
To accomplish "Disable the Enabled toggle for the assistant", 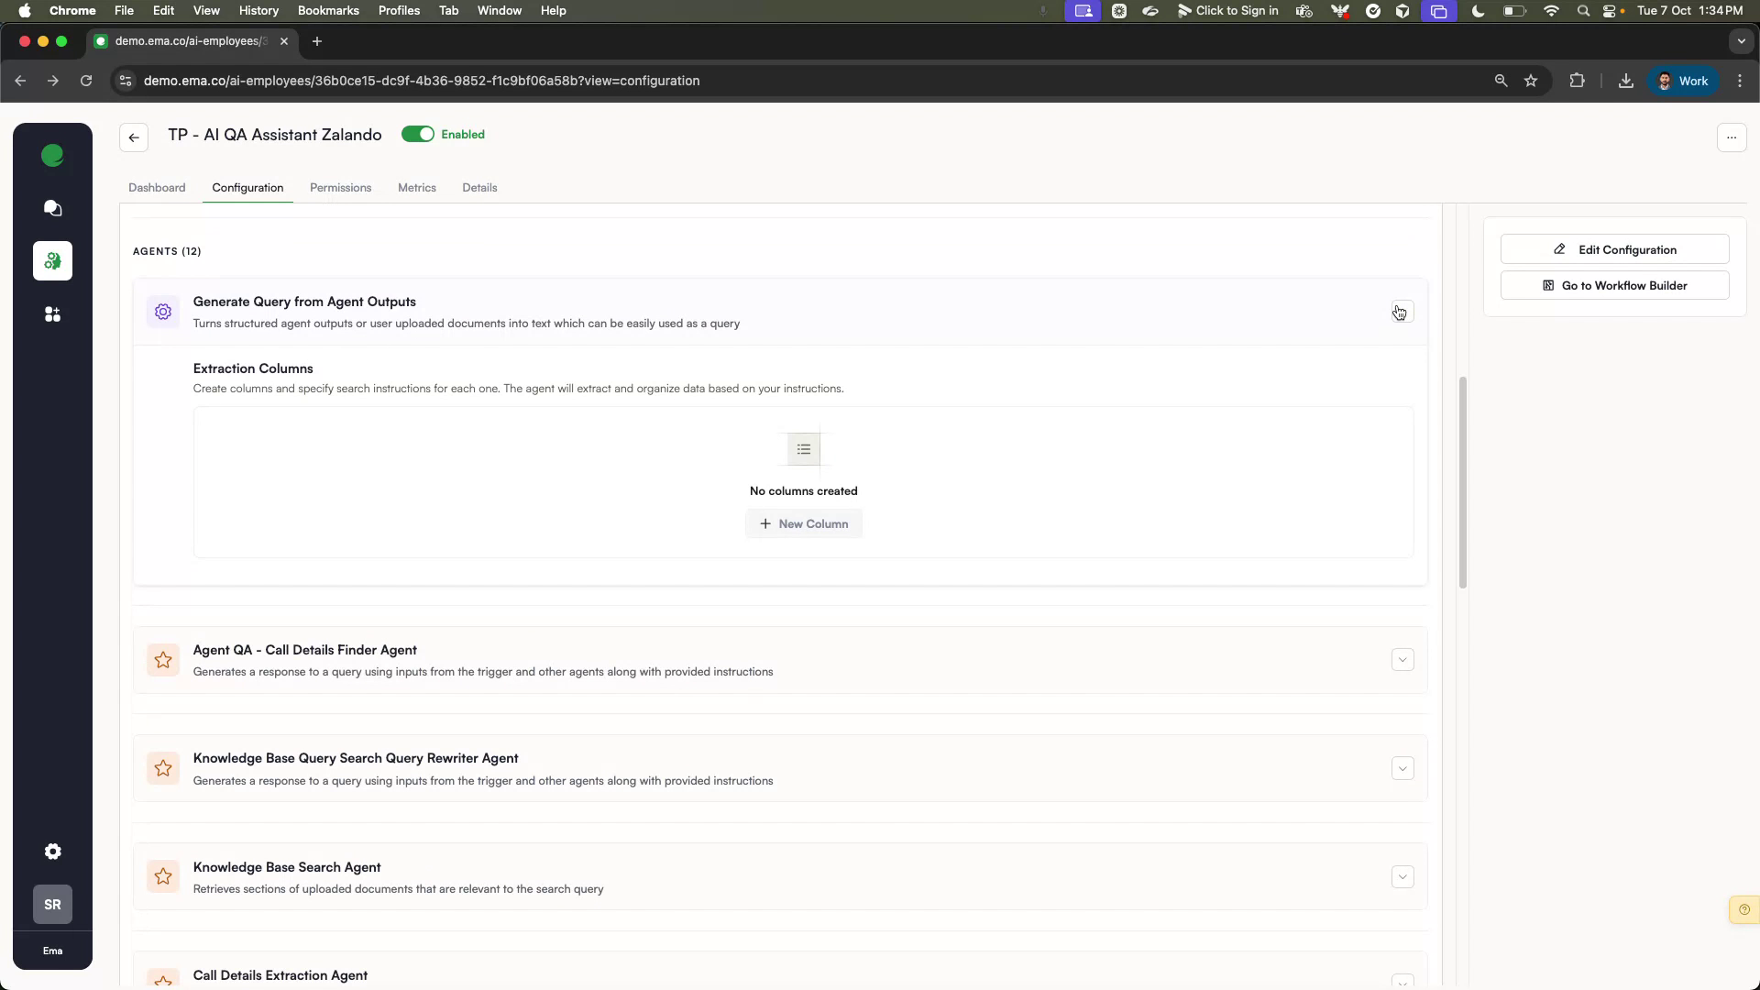I will [x=419, y=134].
